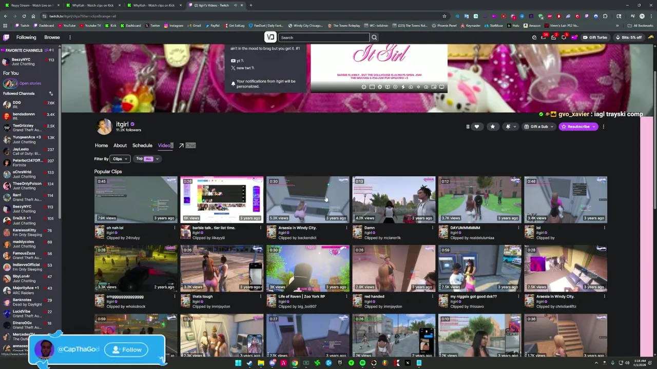Click browser reload button
Image resolution: width=657 pixels, height=369 pixels.
(x=24, y=16)
